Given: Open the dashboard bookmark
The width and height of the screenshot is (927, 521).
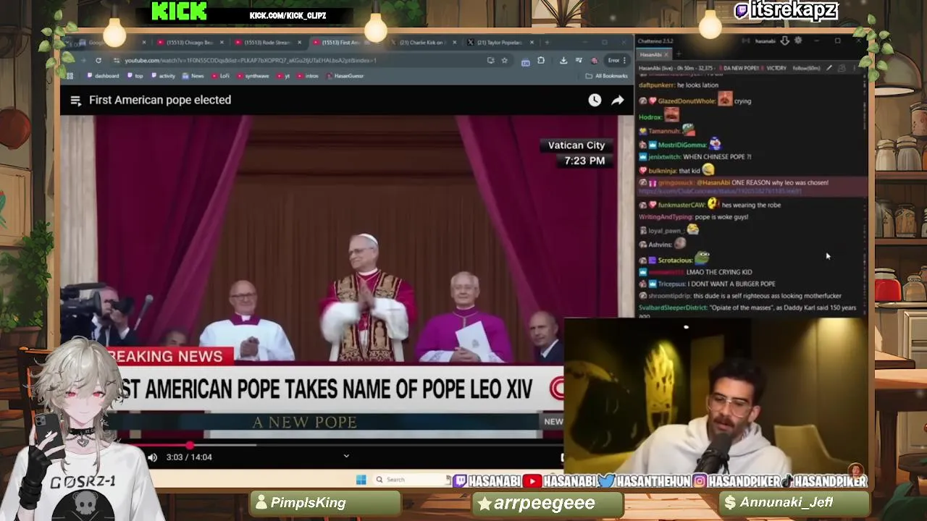Looking at the screenshot, I should 103,76.
